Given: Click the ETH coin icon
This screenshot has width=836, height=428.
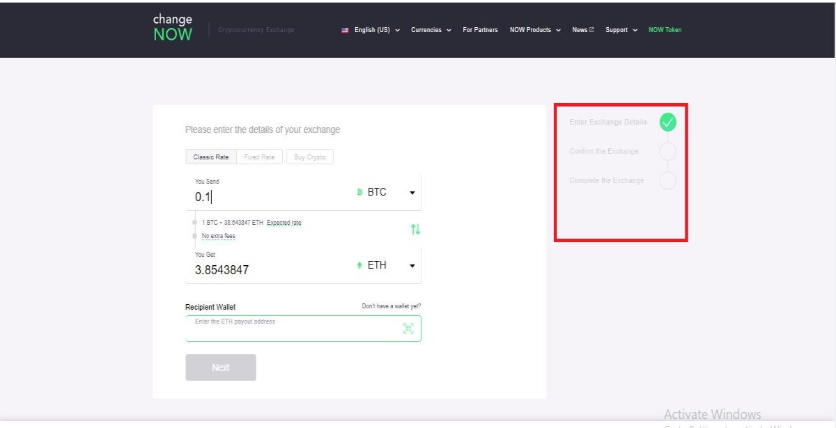Looking at the screenshot, I should tap(359, 265).
